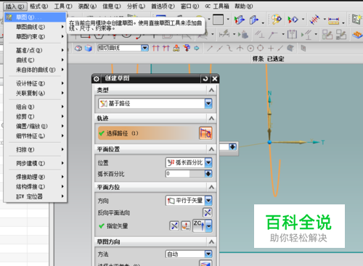Open the 首选项 menu
The height and width of the screenshot is (266, 363).
(x=163, y=7)
